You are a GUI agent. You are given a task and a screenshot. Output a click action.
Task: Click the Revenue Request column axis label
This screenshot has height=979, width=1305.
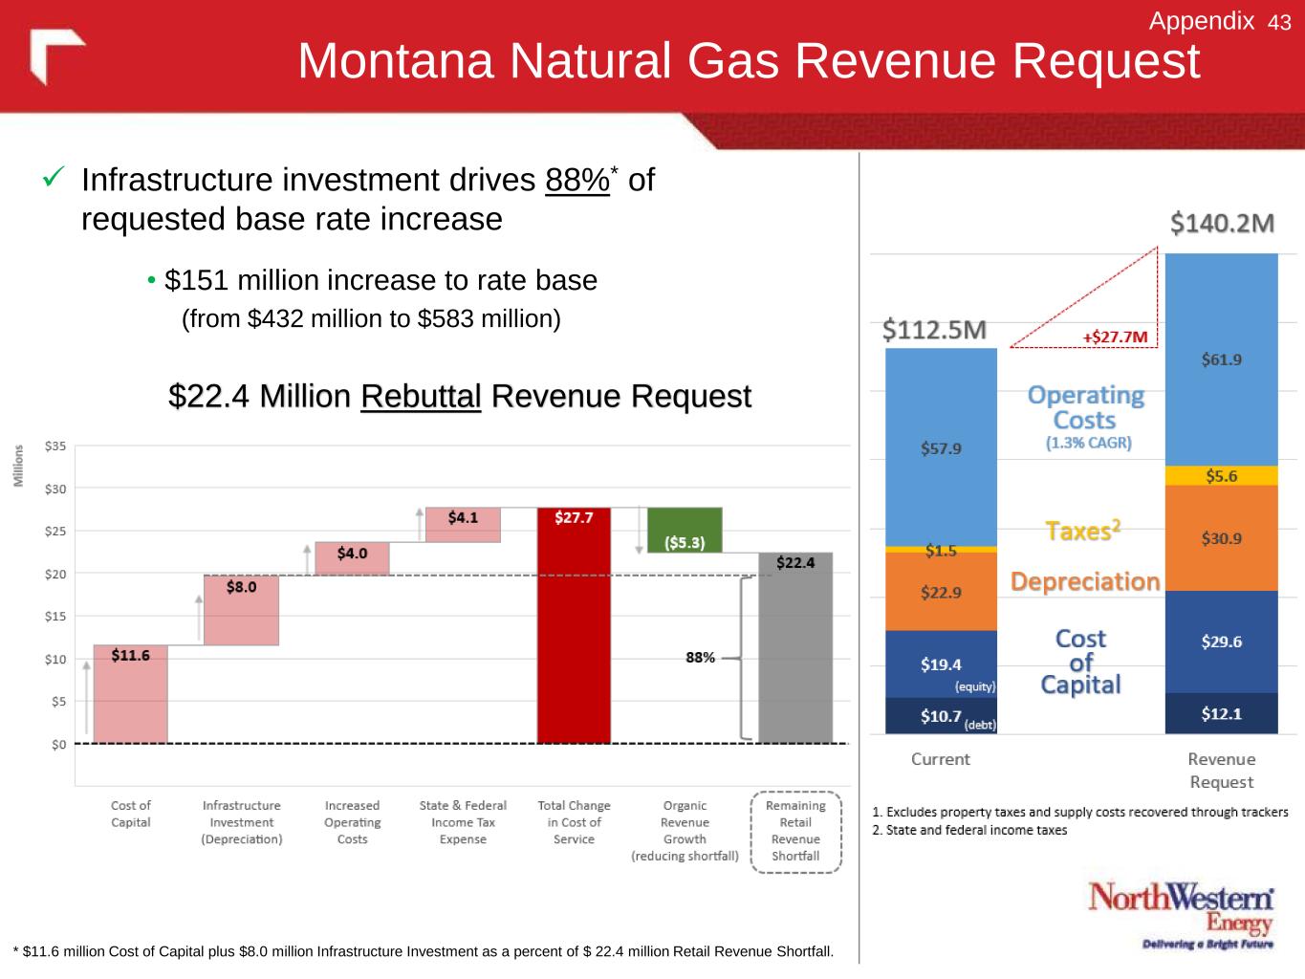click(1221, 770)
